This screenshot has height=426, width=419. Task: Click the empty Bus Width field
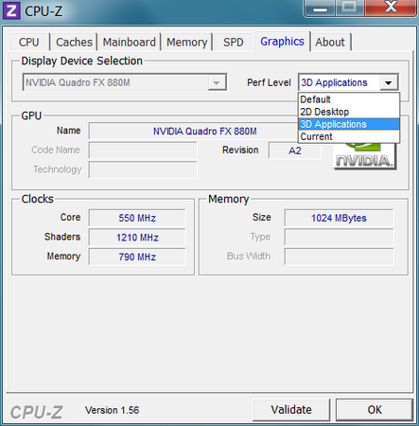[339, 257]
